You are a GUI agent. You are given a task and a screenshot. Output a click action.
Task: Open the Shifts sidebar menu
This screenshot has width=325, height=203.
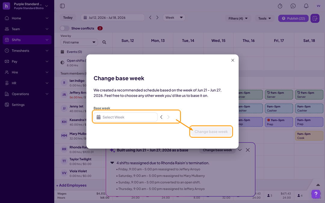[x=27, y=40]
